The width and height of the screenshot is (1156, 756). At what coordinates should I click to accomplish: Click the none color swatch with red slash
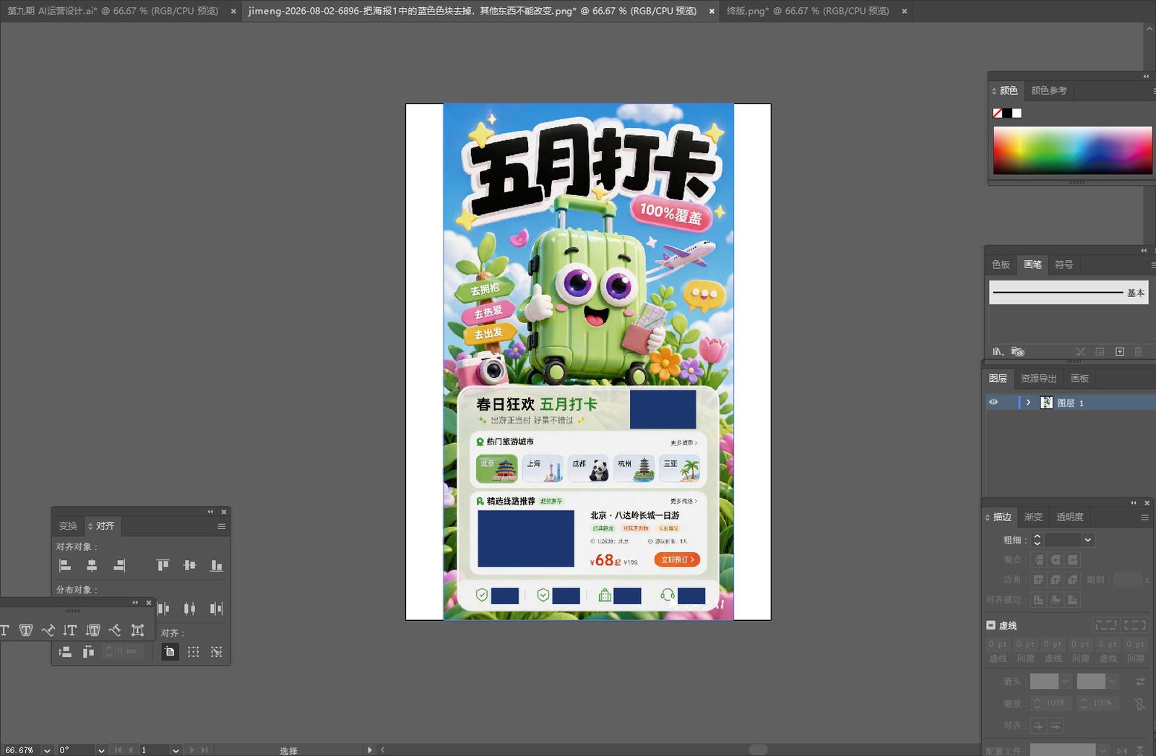coord(997,113)
